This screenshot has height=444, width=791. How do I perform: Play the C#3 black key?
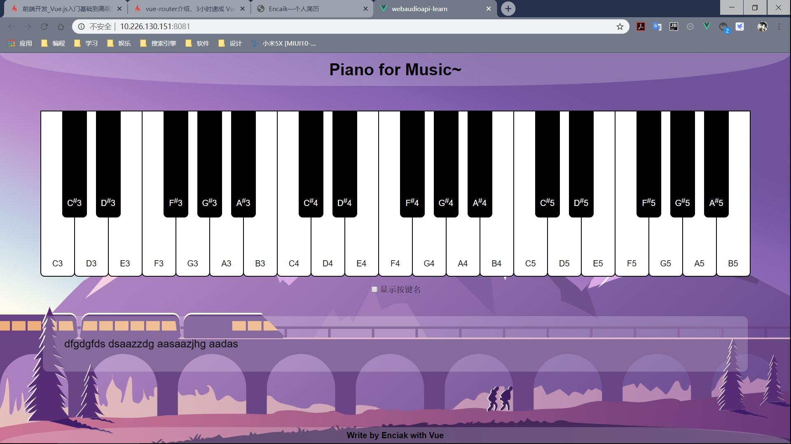pos(74,164)
